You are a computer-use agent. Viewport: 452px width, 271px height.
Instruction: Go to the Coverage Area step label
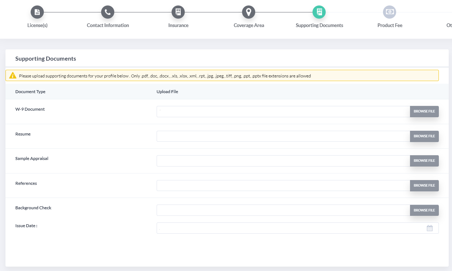click(249, 26)
